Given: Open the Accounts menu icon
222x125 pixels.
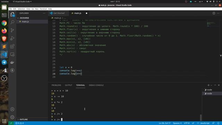Looking at the screenshot, I should point(12,109).
